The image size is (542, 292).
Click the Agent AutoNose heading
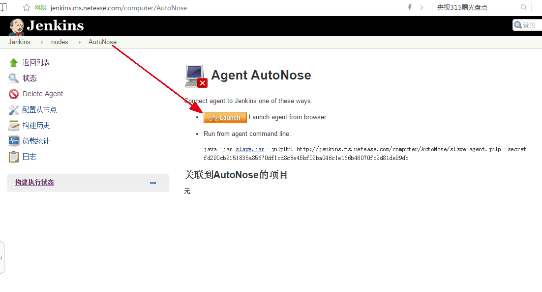(261, 75)
